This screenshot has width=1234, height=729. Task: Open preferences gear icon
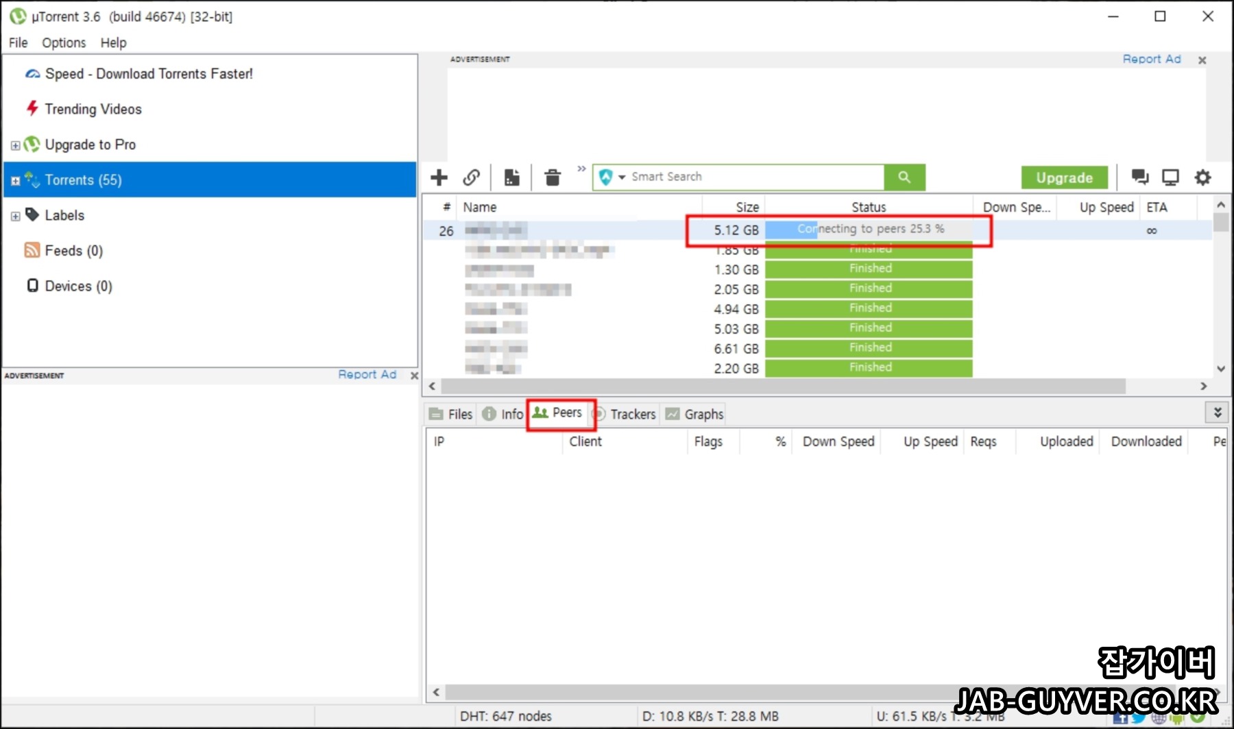(x=1202, y=177)
